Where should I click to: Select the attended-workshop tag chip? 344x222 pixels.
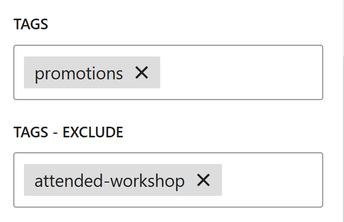[110, 180]
